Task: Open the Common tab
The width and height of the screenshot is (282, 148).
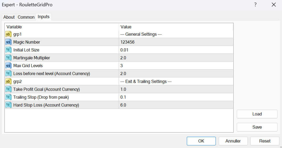Action: point(26,17)
